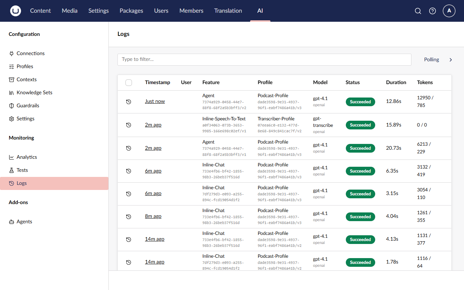Click the Succeeded badge for 12.86s row
This screenshot has width=464, height=290.
pos(360,102)
